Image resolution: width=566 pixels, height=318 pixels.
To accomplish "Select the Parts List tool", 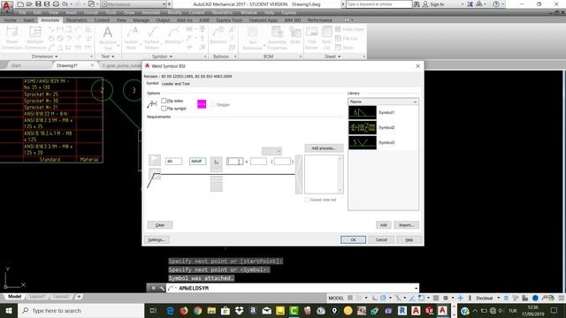I will coord(326,38).
